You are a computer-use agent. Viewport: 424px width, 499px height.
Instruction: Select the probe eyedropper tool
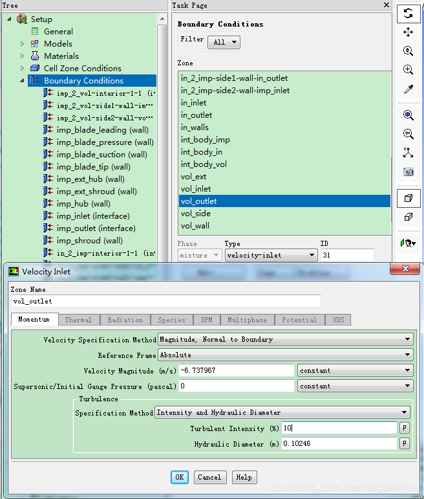(408, 89)
